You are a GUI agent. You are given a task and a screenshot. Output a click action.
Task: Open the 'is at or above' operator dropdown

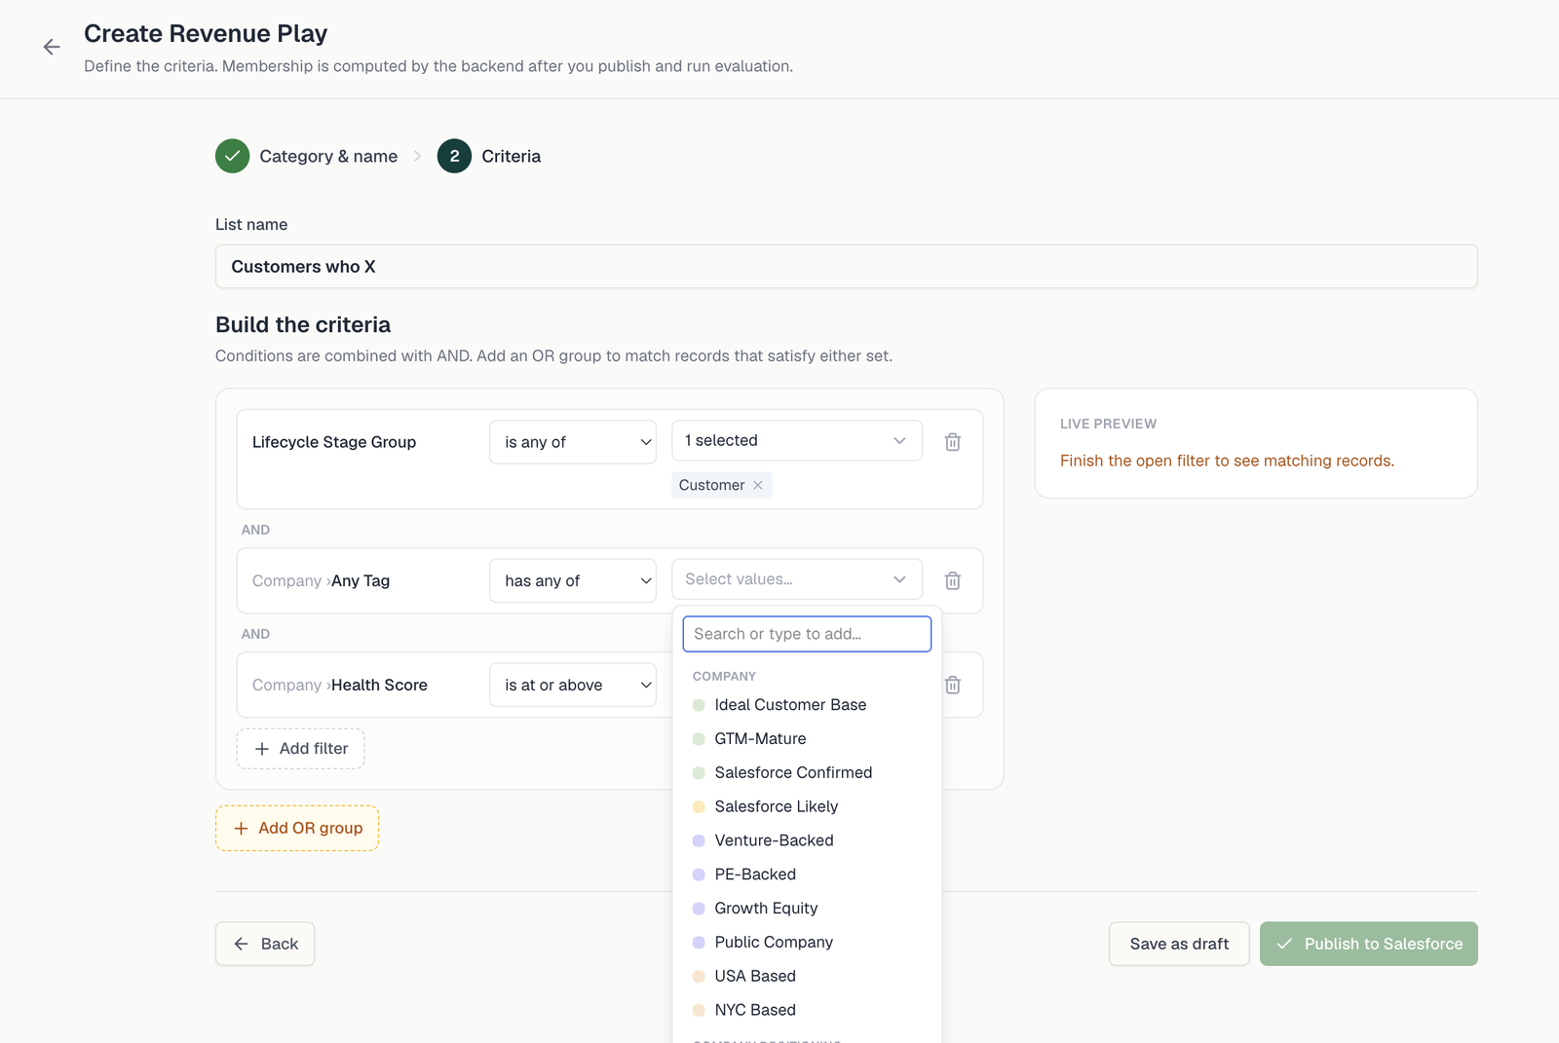pyautogui.click(x=573, y=685)
